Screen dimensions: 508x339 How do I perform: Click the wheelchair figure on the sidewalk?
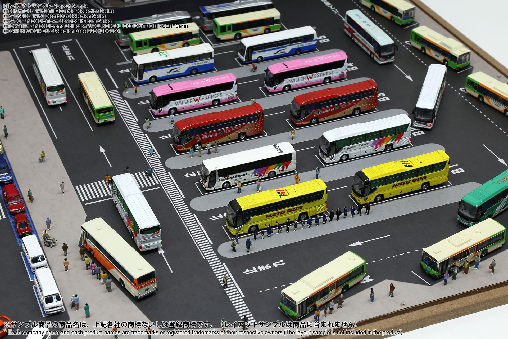[50, 241]
